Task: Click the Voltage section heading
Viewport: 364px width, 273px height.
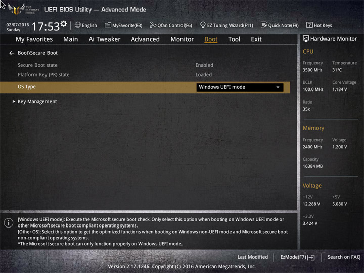Action: coord(312,186)
